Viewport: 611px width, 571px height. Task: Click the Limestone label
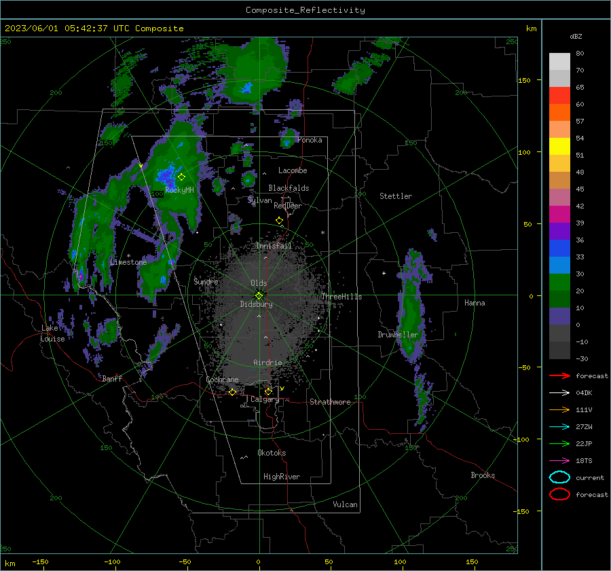[128, 262]
